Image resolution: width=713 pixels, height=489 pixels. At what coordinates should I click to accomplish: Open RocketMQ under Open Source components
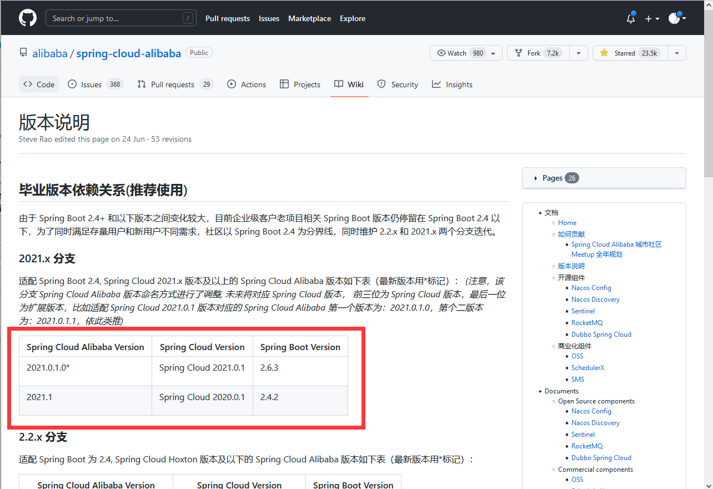coord(587,446)
